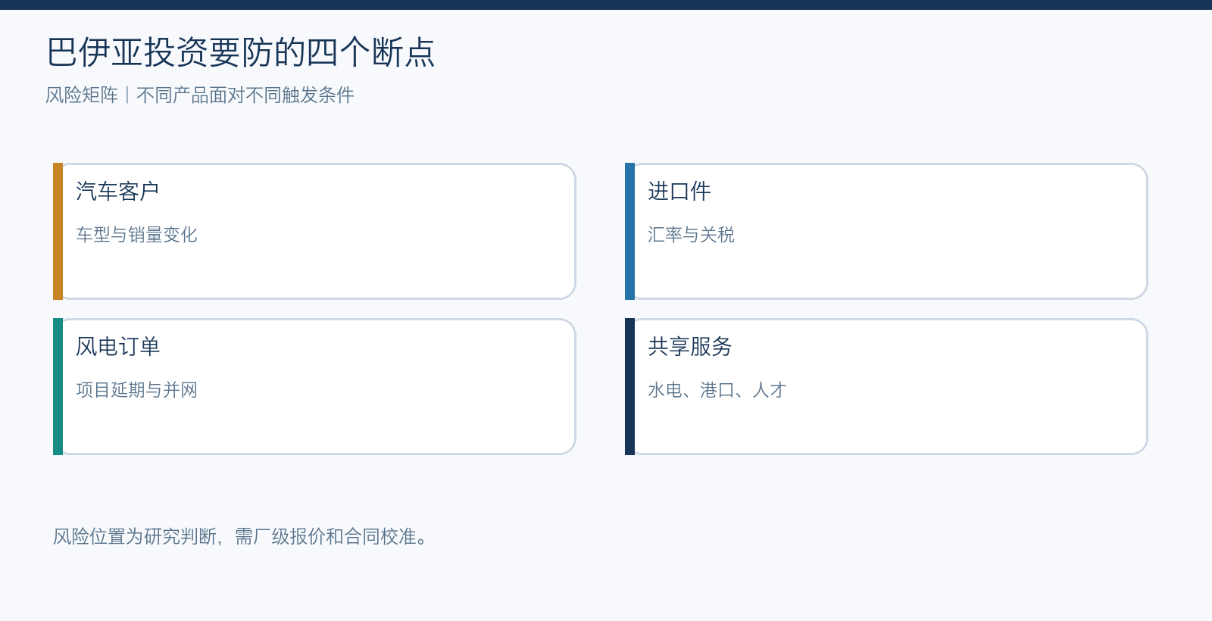The height and width of the screenshot is (621, 1212).
Task: Click the 水电、港口、人才 description text
Action: [x=717, y=390]
